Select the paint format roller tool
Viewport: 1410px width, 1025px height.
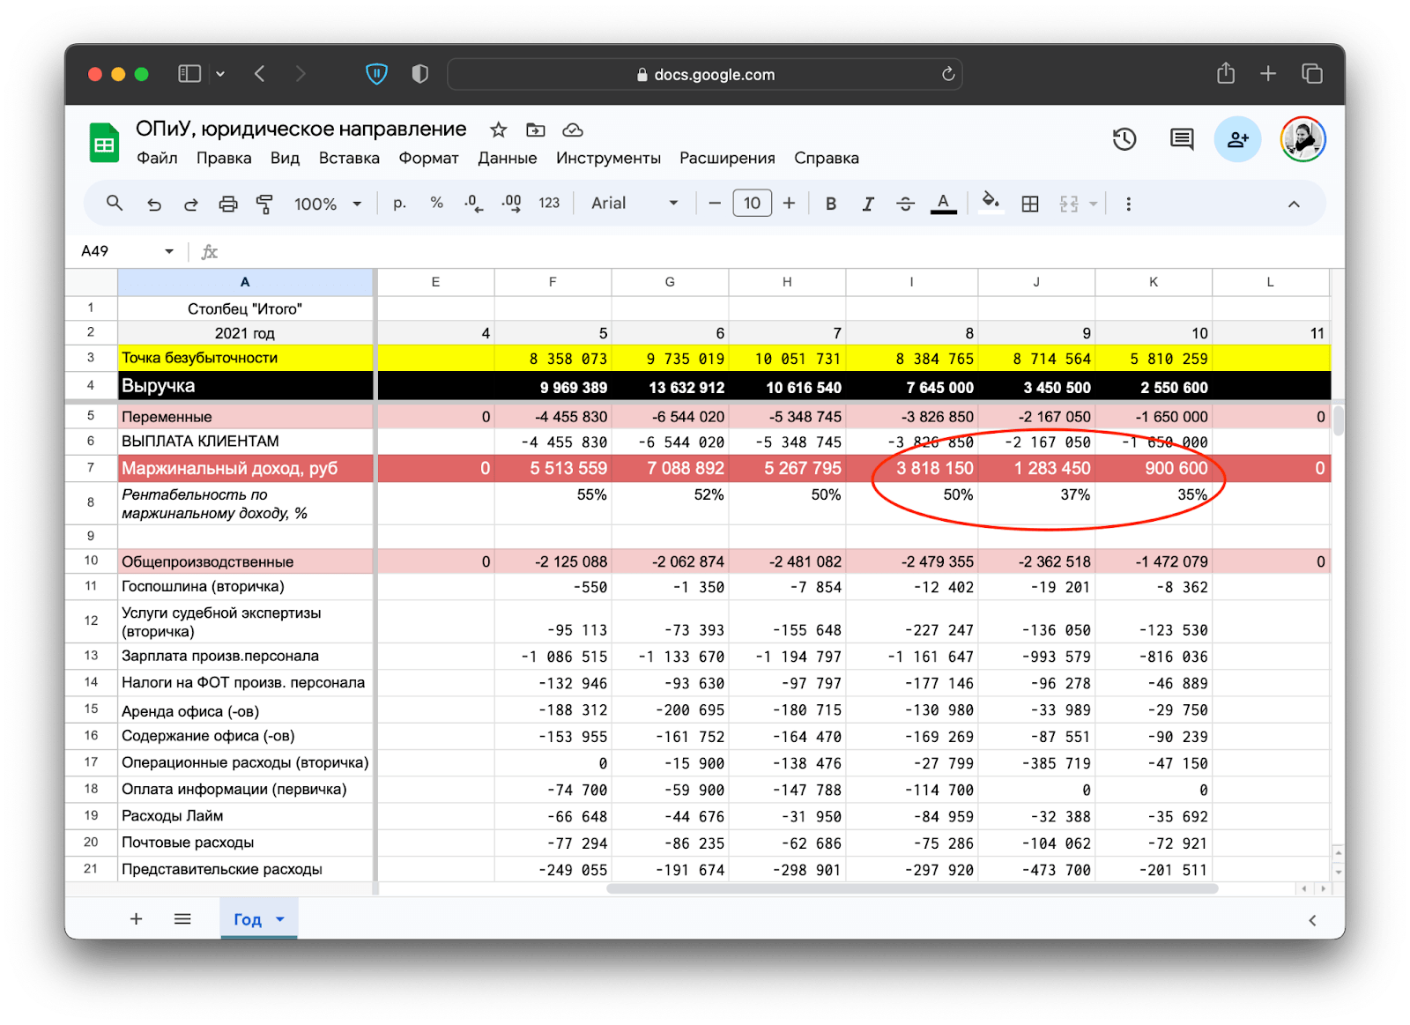pyautogui.click(x=264, y=204)
